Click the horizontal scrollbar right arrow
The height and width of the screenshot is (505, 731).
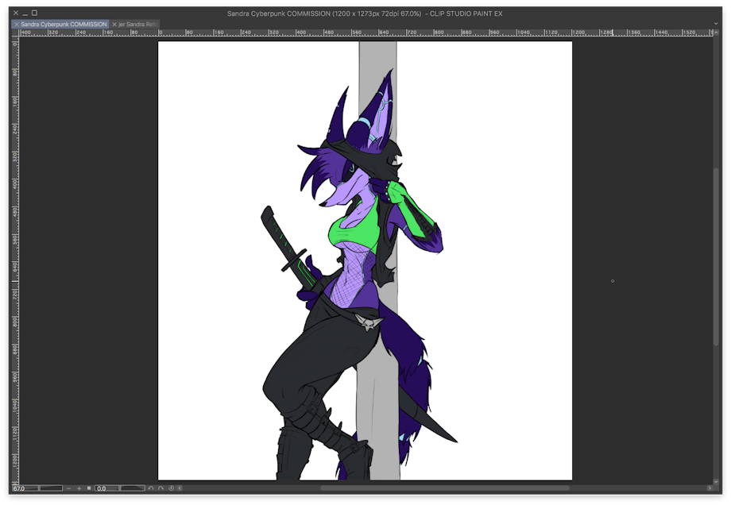point(710,488)
